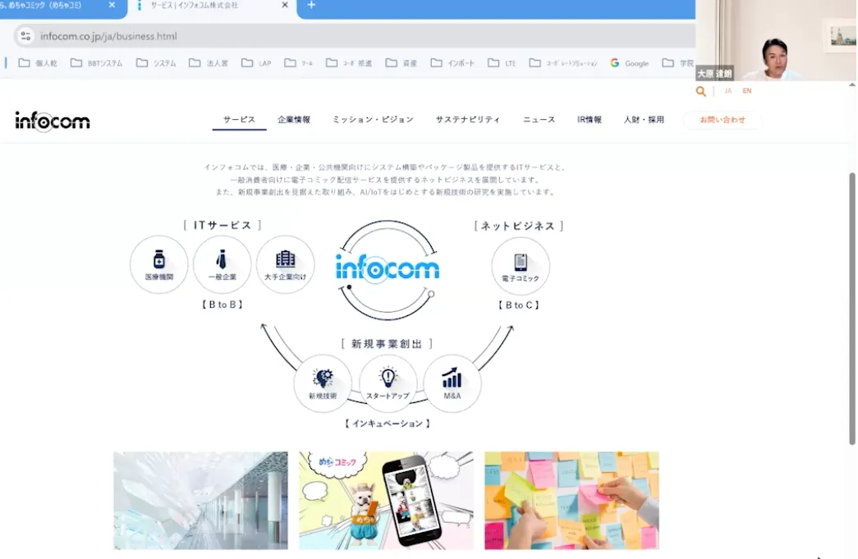Open the システム bookmark folder
Image resolution: width=858 pixels, height=559 pixels.
point(157,63)
